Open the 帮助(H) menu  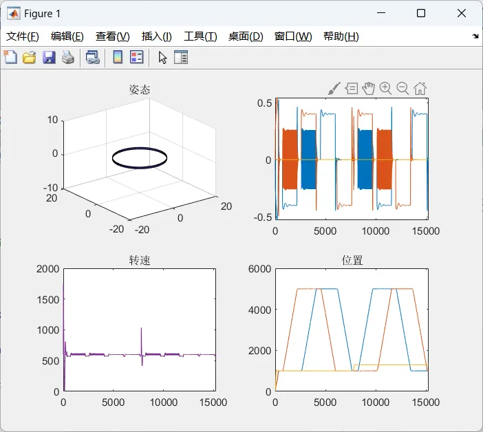(341, 36)
